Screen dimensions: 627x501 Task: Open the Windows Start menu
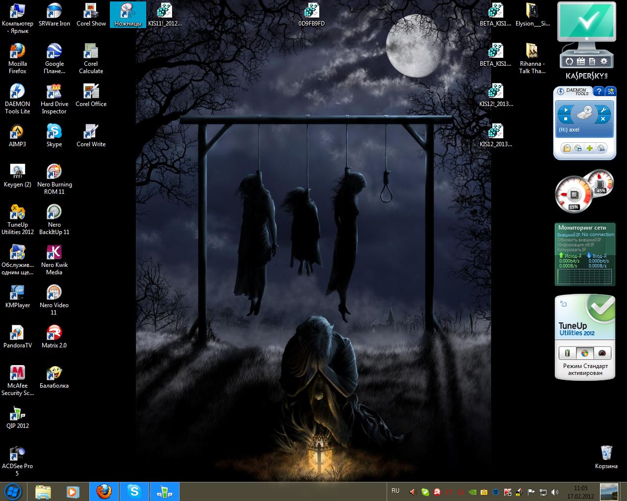[13, 491]
